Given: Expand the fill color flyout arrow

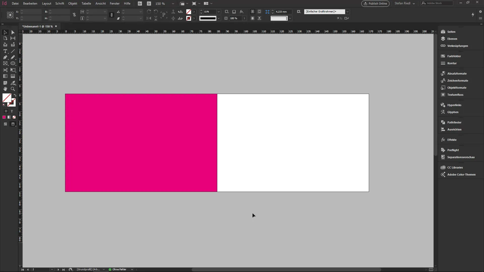Looking at the screenshot, I should coord(194,12).
